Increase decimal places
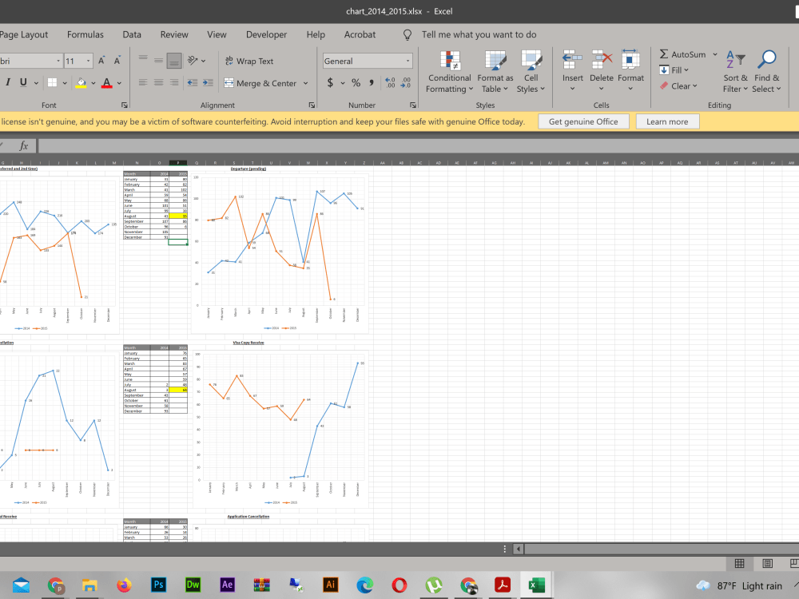 [x=391, y=82]
